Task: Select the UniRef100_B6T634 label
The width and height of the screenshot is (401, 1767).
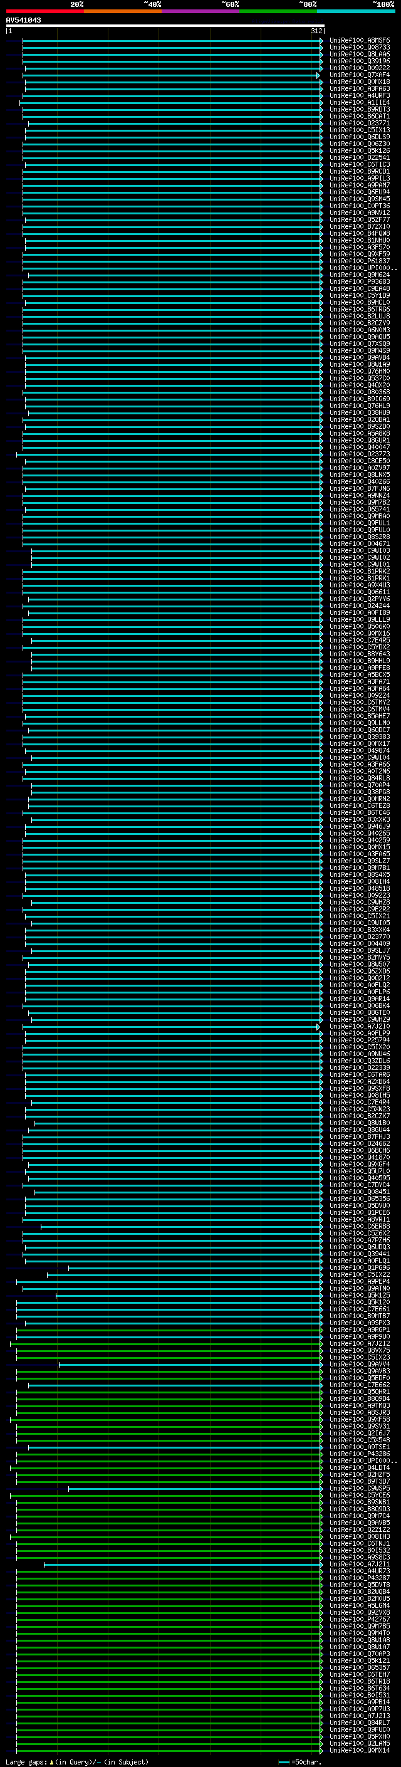Action: click(360, 1688)
